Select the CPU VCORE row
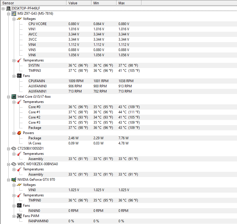 point(132,24)
